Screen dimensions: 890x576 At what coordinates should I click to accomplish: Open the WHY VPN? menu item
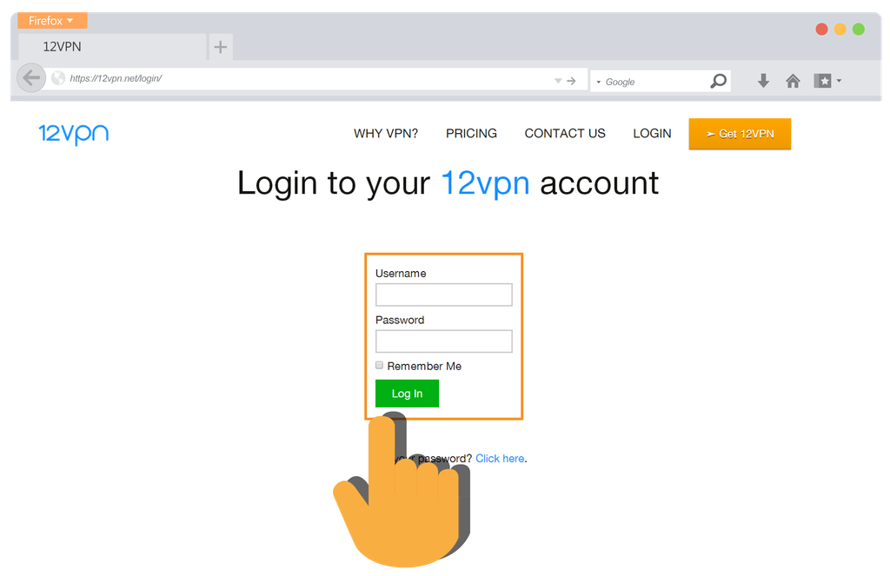386,134
